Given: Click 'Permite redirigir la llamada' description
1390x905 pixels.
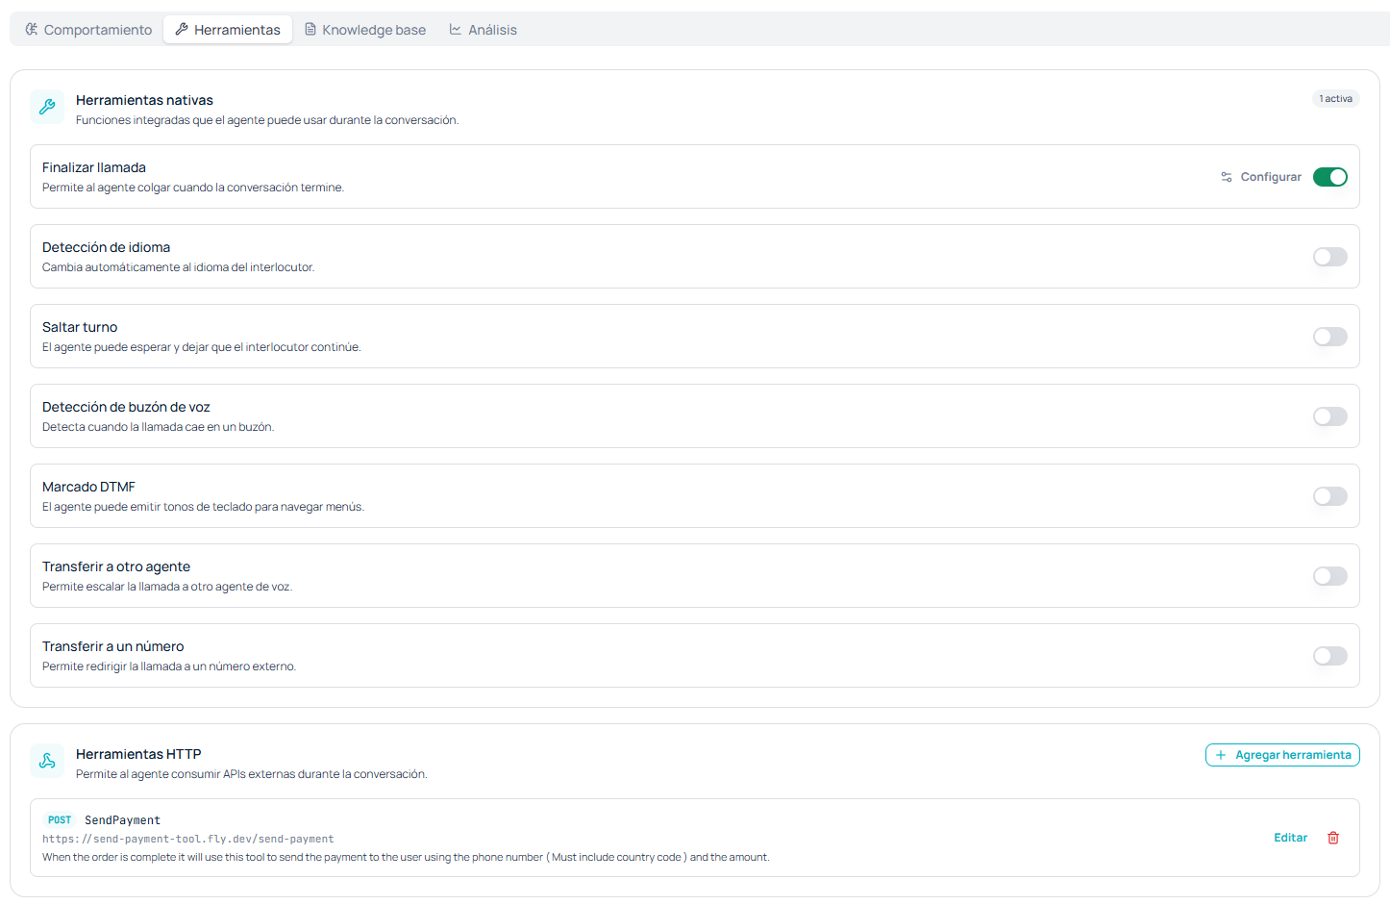Looking at the screenshot, I should tap(169, 666).
